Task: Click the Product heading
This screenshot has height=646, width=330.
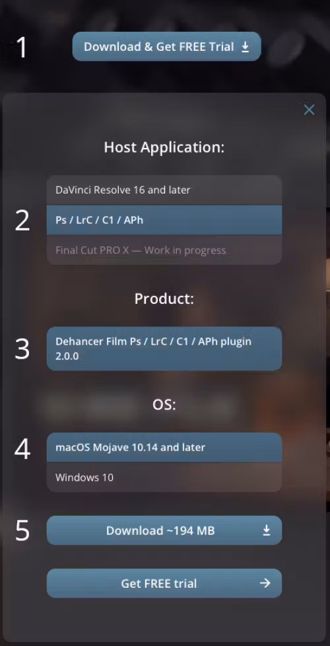Action: pyautogui.click(x=164, y=299)
